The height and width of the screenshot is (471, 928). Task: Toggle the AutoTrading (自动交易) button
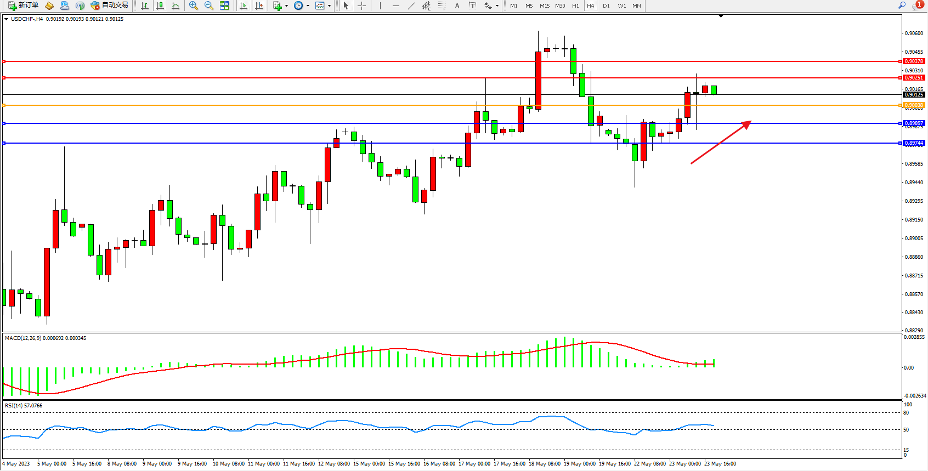click(110, 5)
